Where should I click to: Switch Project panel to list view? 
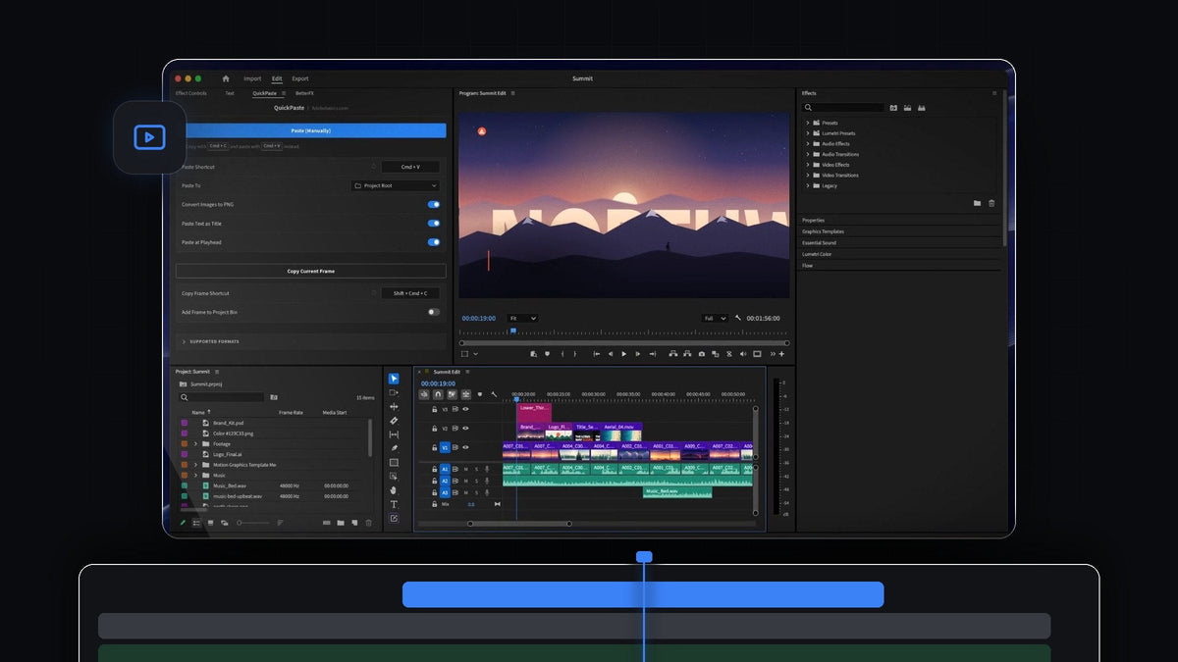pyautogui.click(x=196, y=523)
